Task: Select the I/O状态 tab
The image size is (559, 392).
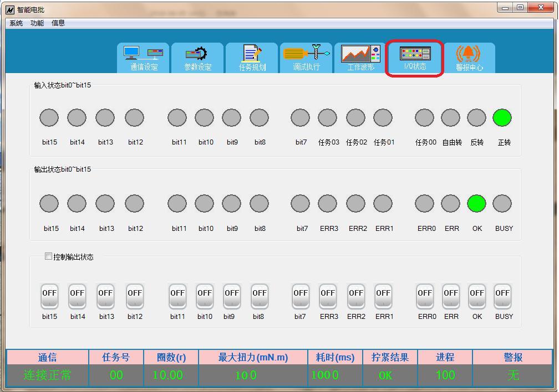Action: click(x=415, y=58)
